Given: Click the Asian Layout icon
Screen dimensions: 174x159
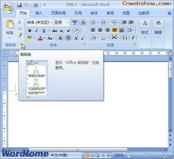Looking at the screenshot, I should pyautogui.click(x=115, y=38).
